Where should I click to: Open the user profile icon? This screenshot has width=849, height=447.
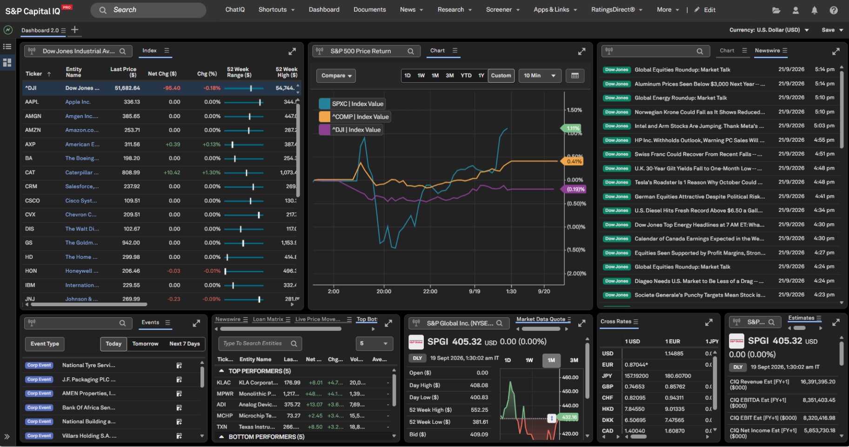pos(796,10)
